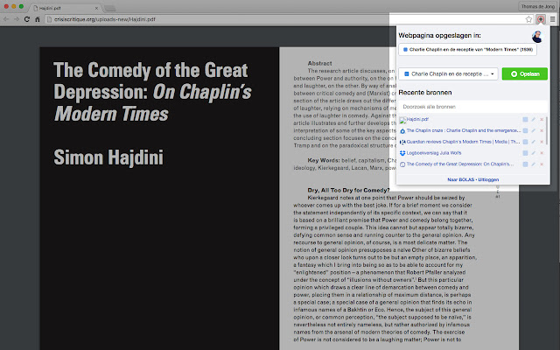Viewport: 560px width, 350px height.
Task: Focus the Doorzoek alle bronnen search field
Action: (472, 107)
